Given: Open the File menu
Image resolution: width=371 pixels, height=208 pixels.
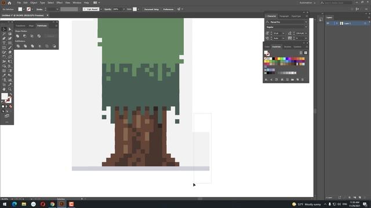Looking at the screenshot, I should point(19,2).
